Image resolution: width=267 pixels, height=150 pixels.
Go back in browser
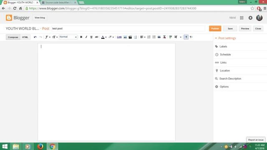[3, 8]
